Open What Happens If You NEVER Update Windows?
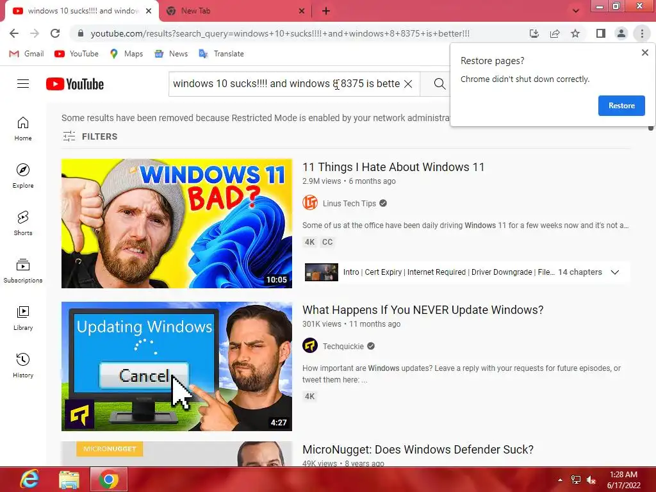Image resolution: width=656 pixels, height=492 pixels. coord(423,309)
